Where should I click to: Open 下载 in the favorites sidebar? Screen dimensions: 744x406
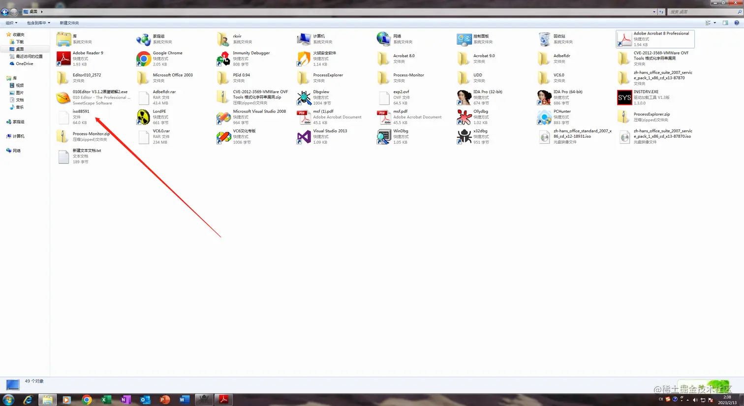tap(20, 42)
